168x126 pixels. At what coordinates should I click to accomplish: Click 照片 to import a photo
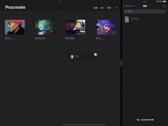[x=109, y=8]
